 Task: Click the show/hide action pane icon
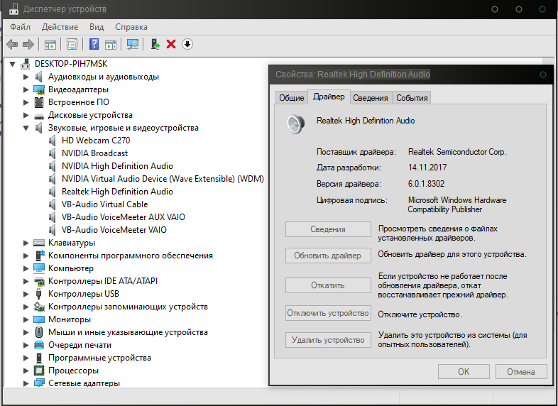[111, 45]
